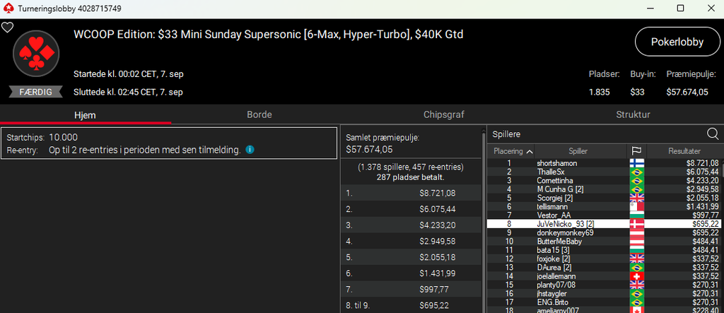Favorite the tournament with the heart icon
Image resolution: width=724 pixels, height=313 pixels.
coord(7,28)
